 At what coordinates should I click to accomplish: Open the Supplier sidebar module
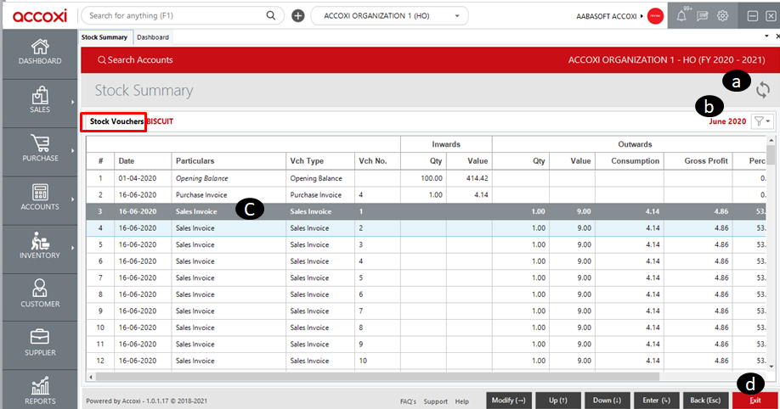40,344
